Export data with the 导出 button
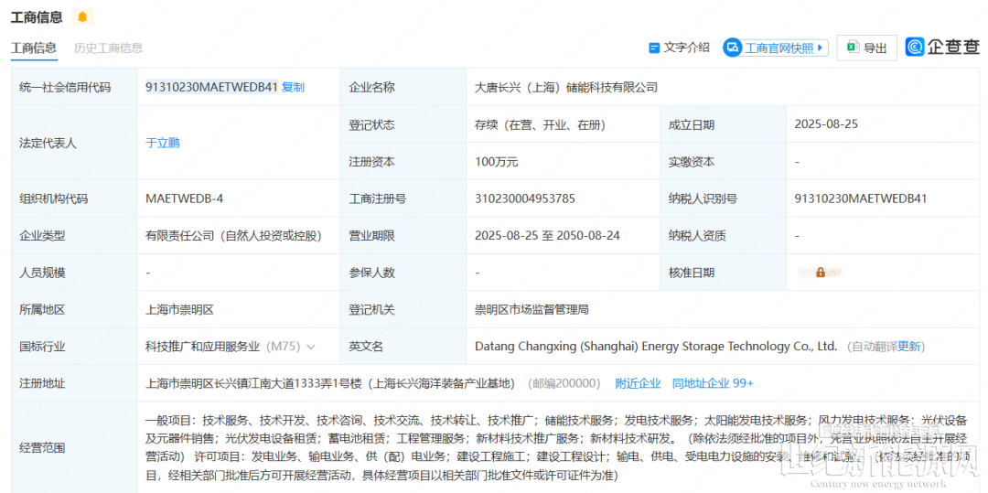This screenshot has height=493, width=988. [x=866, y=48]
